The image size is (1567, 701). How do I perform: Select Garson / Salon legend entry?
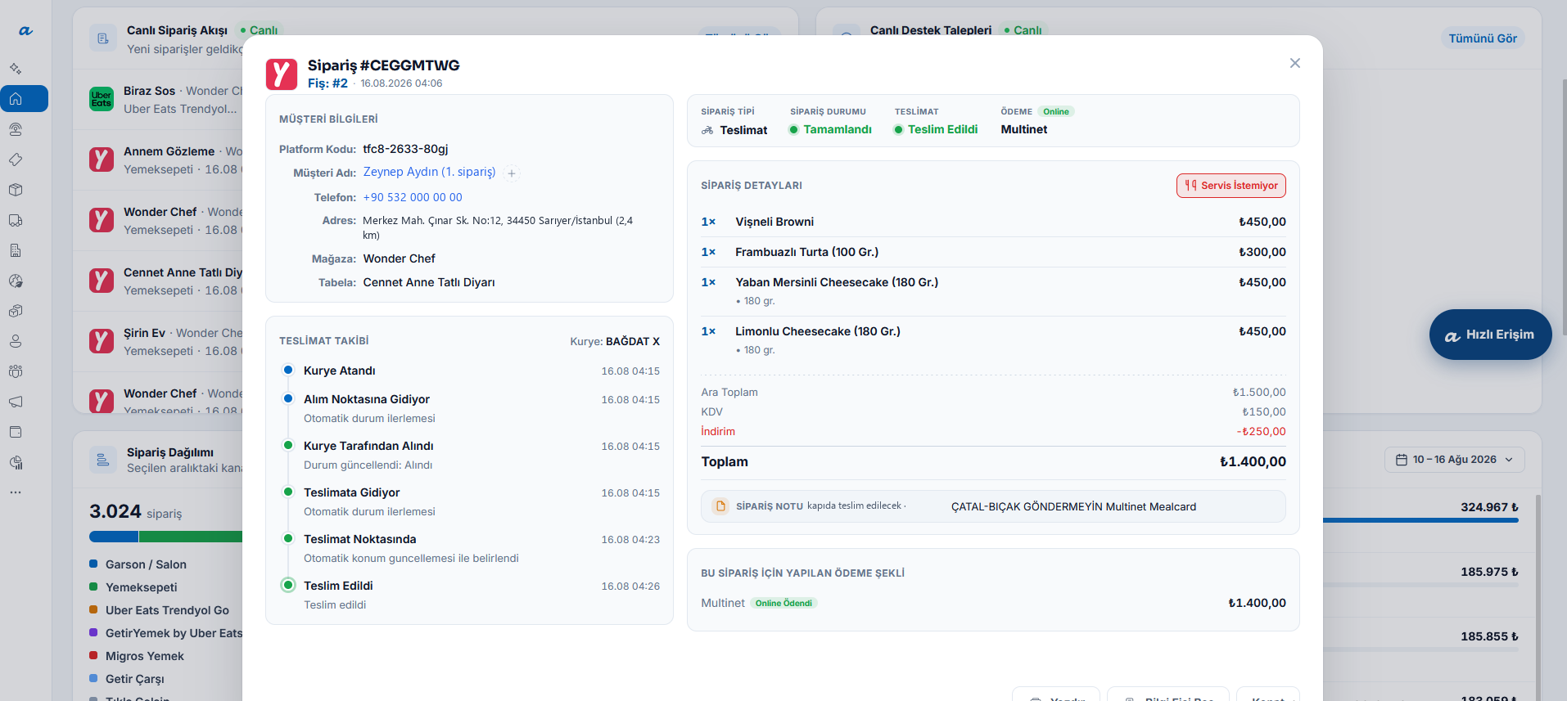pos(138,564)
